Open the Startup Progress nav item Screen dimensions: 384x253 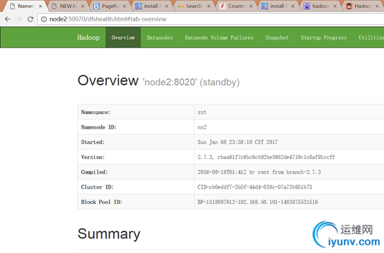[324, 37]
